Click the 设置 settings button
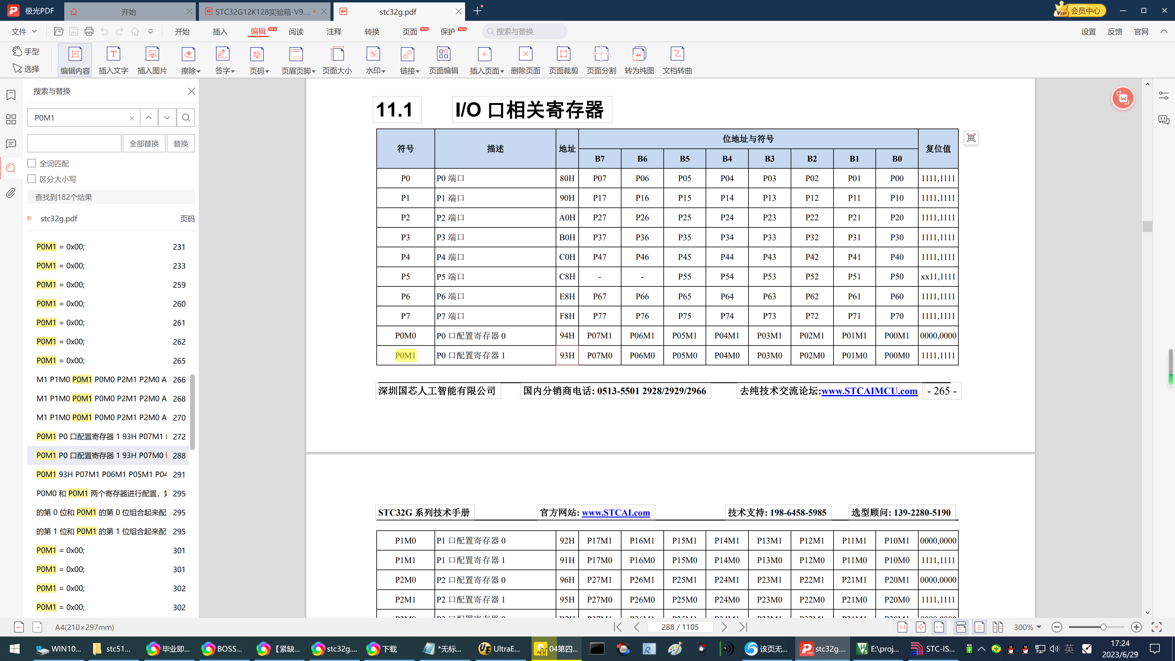The image size is (1175, 661). click(x=1088, y=32)
